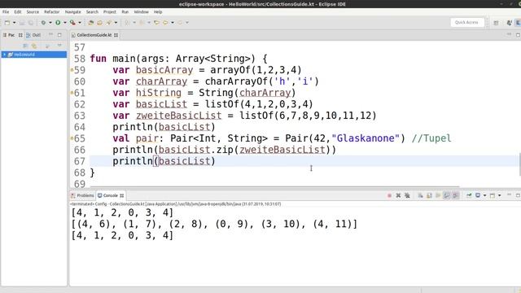The height and width of the screenshot is (293, 521).
Task: Click the green Run button icon
Action: (58, 23)
